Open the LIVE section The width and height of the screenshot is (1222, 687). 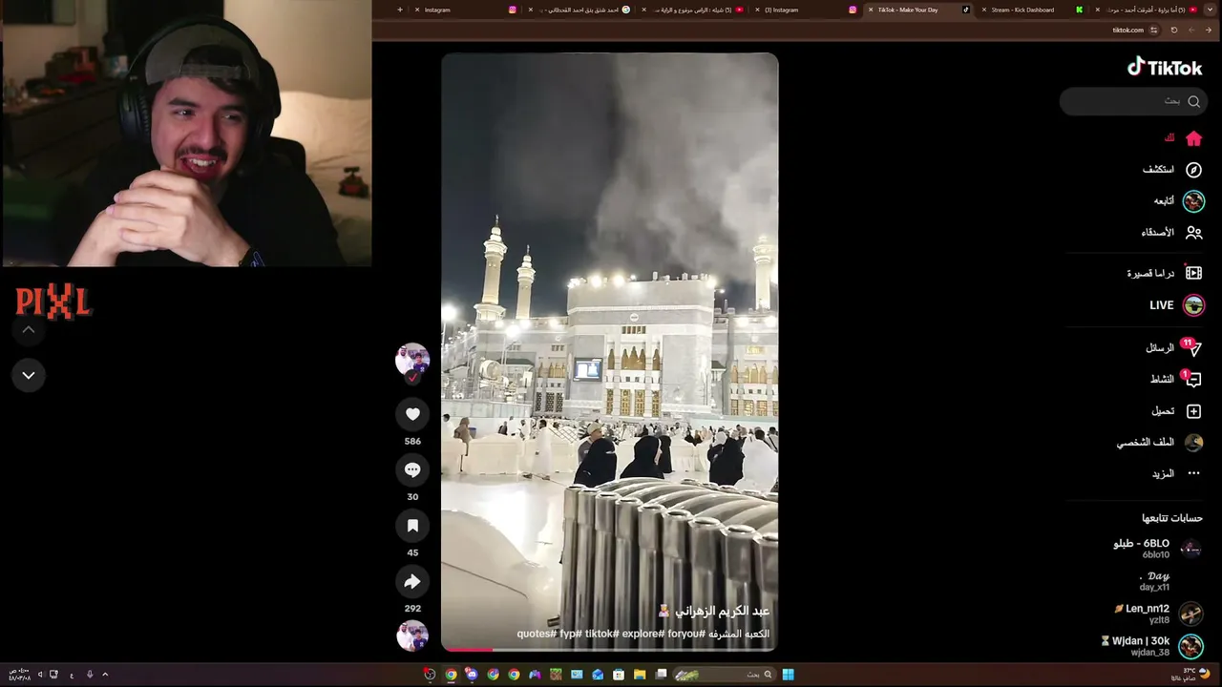(x=1193, y=305)
